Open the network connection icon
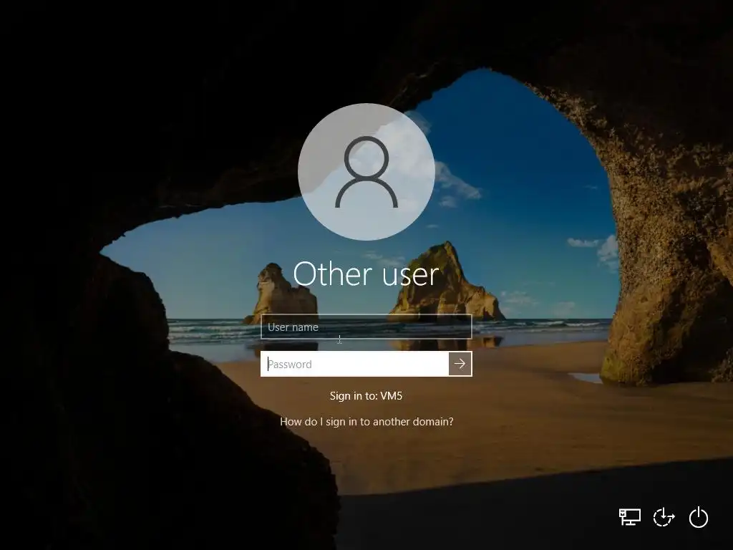Viewport: 733px width, 550px height. tap(630, 517)
